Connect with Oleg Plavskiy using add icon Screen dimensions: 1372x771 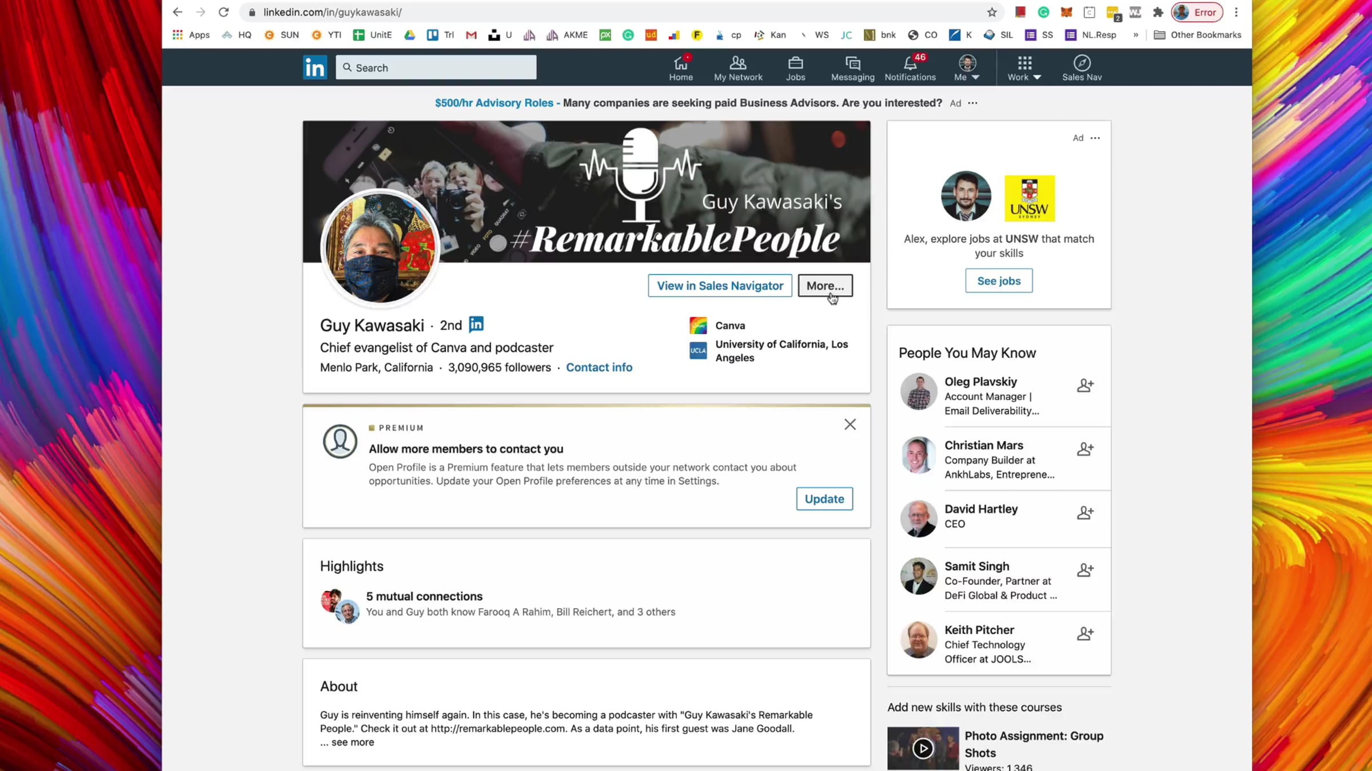pos(1085,385)
